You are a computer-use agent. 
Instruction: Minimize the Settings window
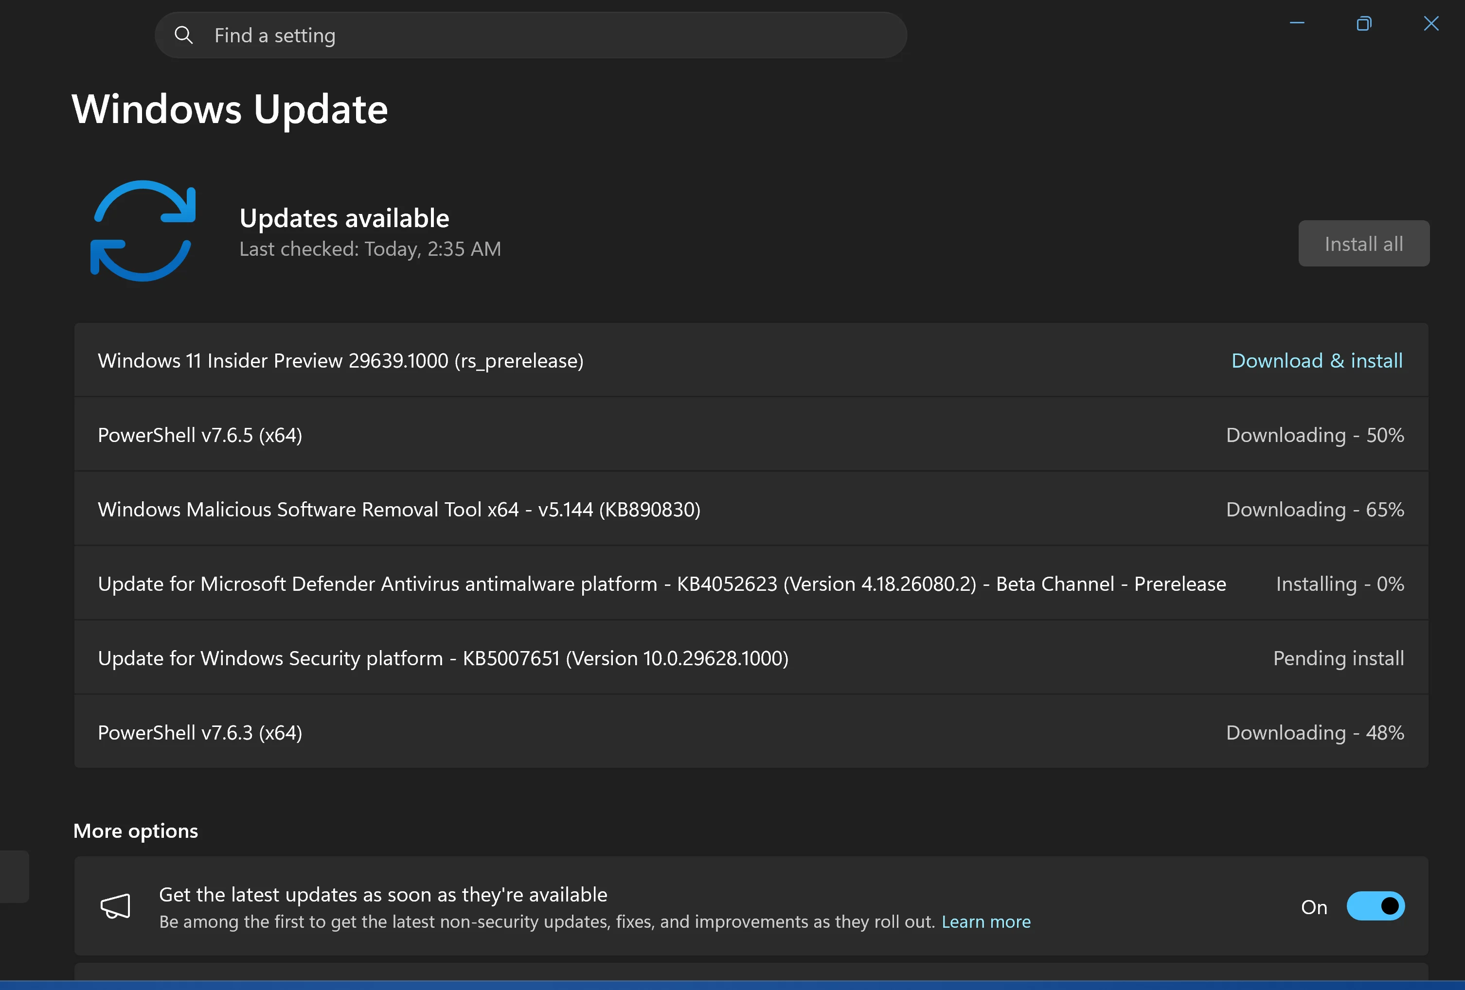tap(1297, 23)
